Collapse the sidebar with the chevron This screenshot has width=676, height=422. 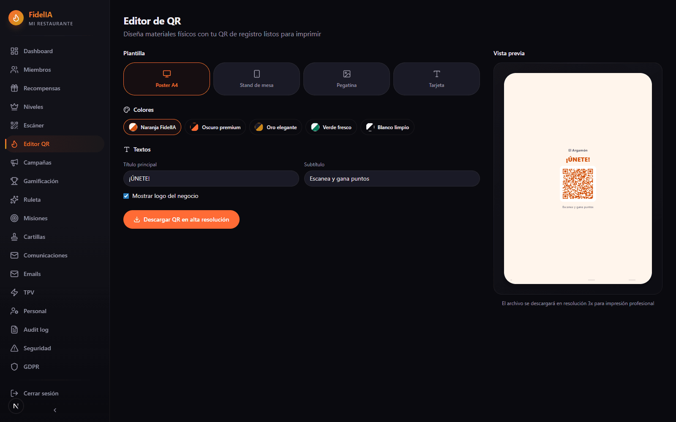[x=55, y=410]
